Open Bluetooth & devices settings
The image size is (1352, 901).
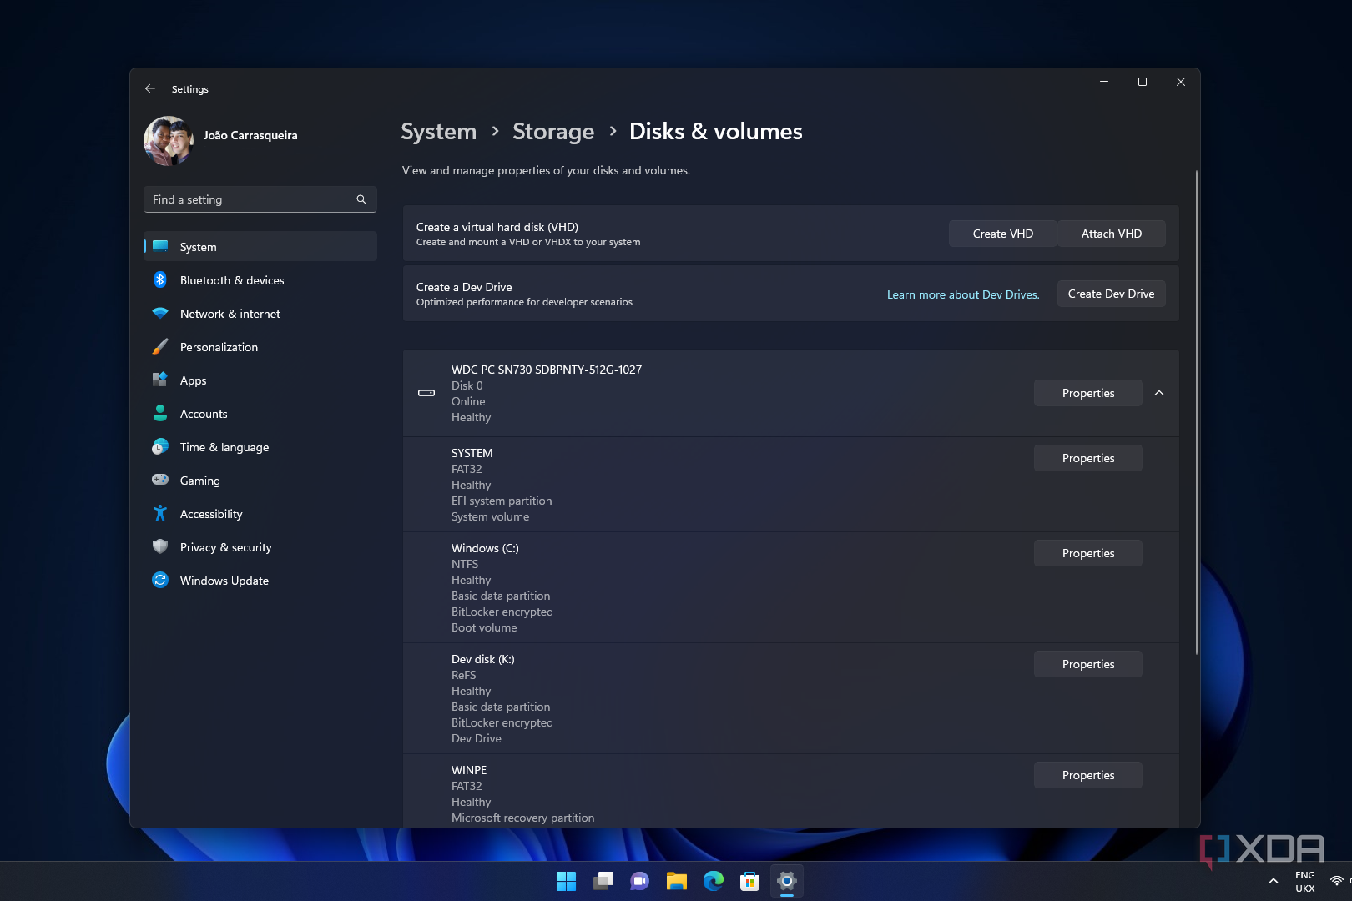click(x=231, y=280)
